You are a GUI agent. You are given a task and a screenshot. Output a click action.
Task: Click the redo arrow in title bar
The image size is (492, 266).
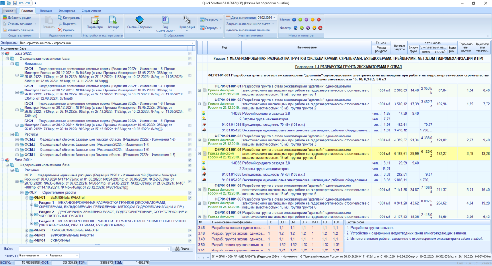pos(28,3)
